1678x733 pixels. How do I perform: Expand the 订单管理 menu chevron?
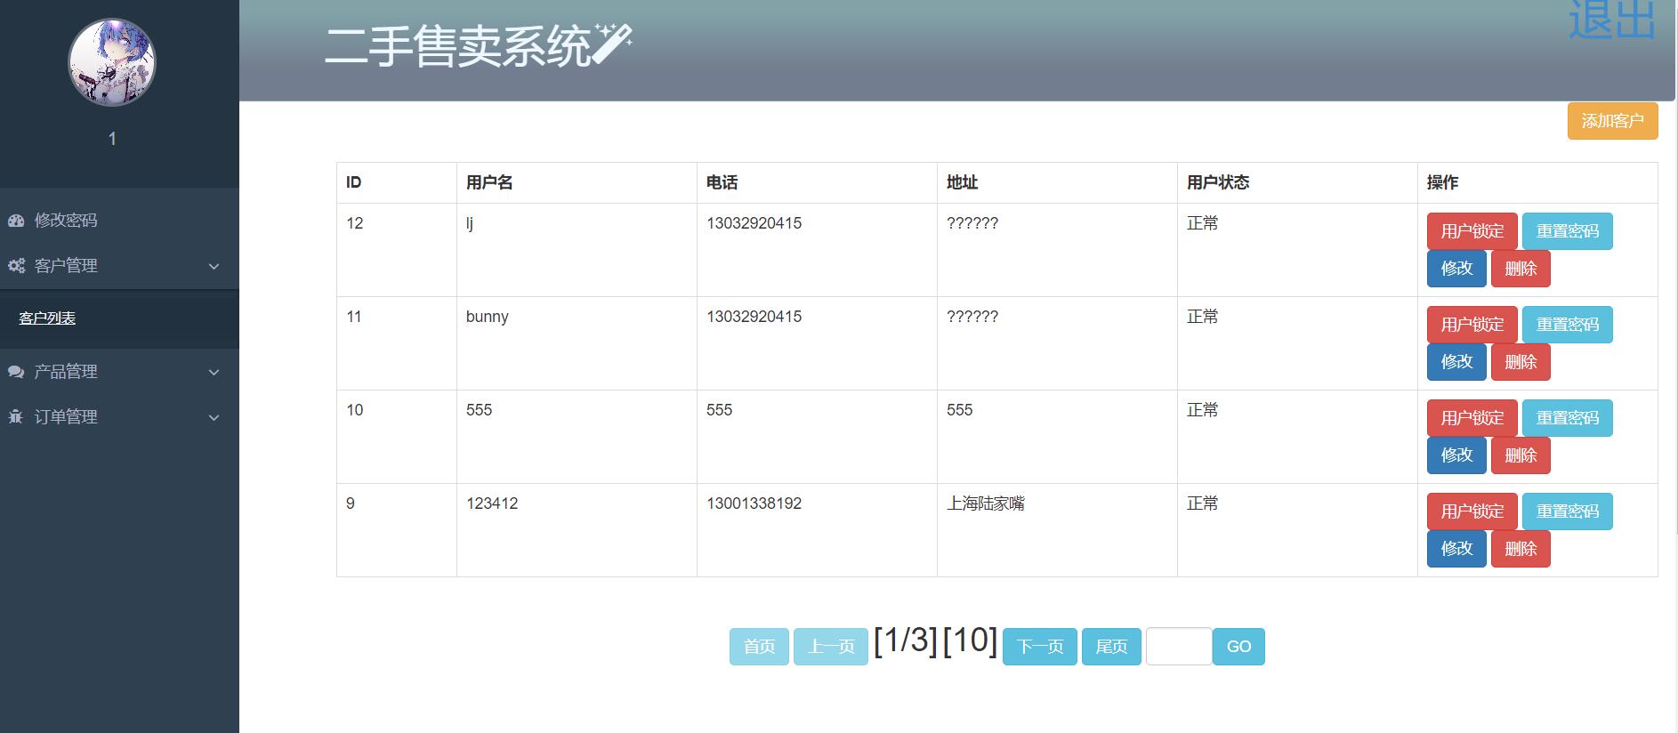[x=214, y=418]
